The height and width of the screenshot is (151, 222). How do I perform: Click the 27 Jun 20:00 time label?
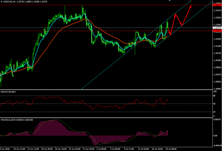coord(88,149)
